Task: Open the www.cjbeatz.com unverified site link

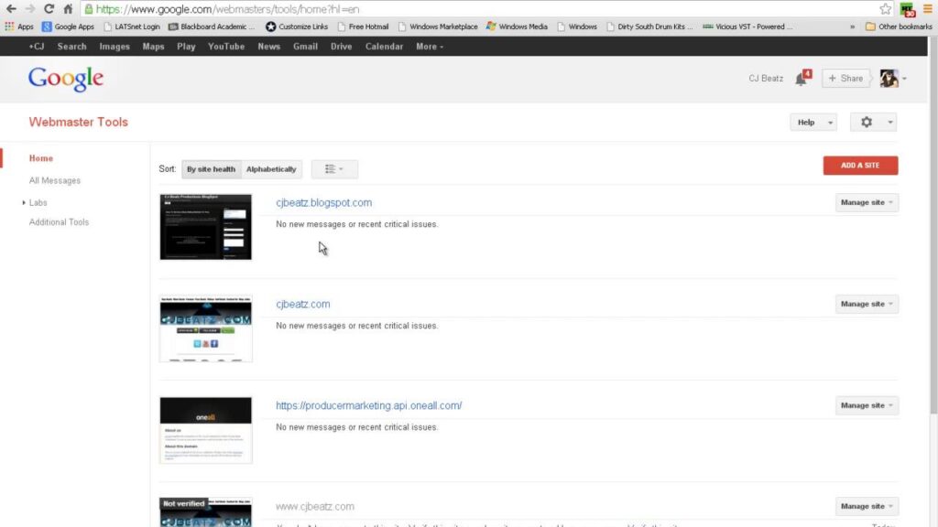Action: [x=315, y=507]
